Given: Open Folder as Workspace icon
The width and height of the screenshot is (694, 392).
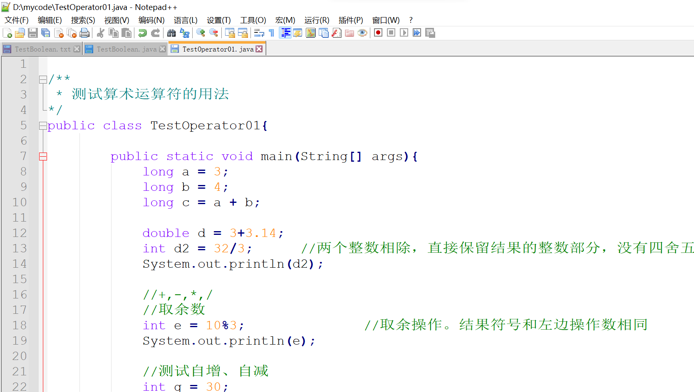Looking at the screenshot, I should tap(349, 33).
